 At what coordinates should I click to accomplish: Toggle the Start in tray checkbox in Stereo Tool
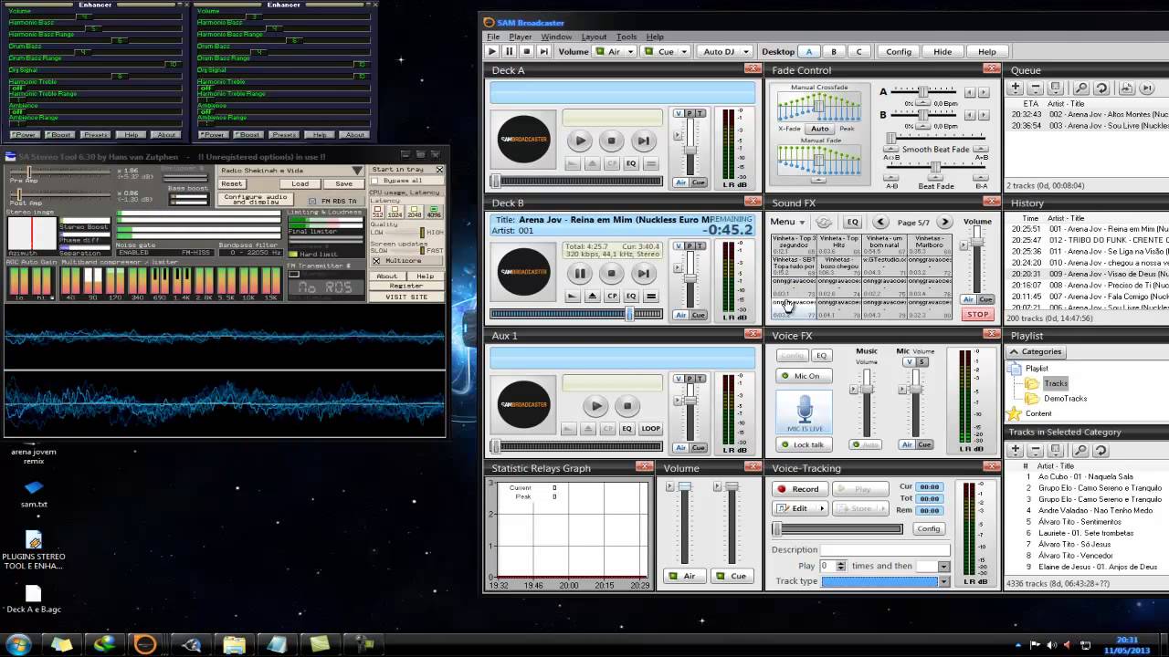pyautogui.click(x=439, y=170)
